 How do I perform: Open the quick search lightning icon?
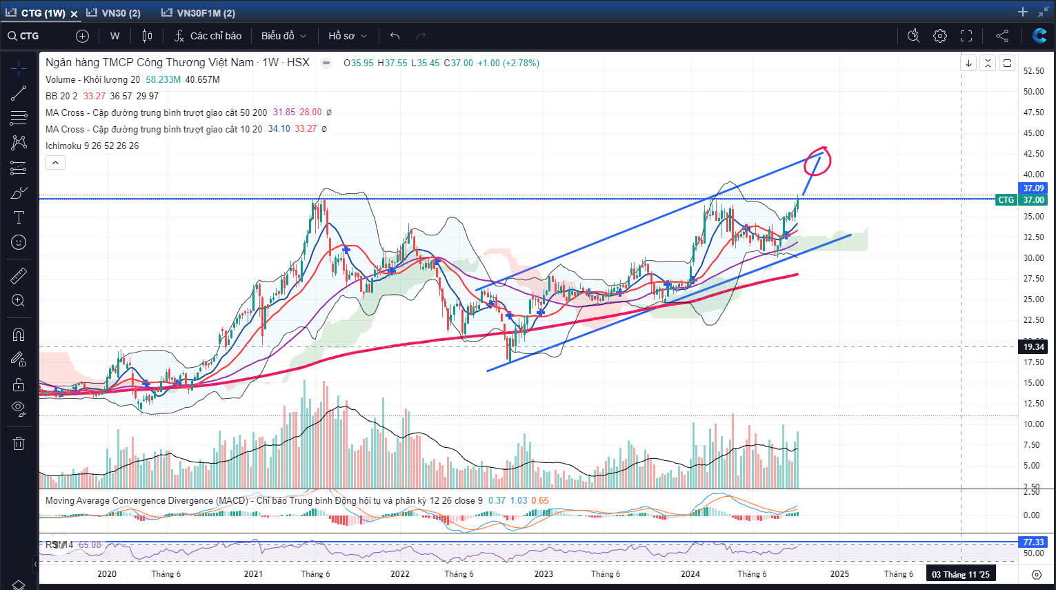pos(913,36)
